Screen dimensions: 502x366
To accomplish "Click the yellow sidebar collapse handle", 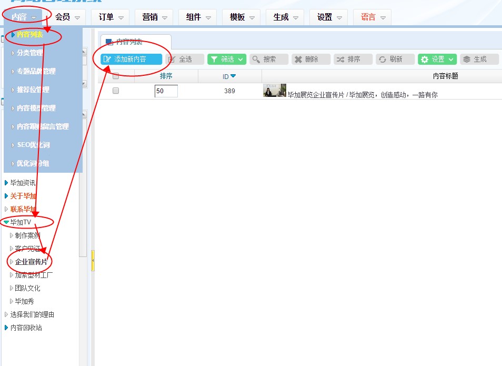I will point(93,261).
